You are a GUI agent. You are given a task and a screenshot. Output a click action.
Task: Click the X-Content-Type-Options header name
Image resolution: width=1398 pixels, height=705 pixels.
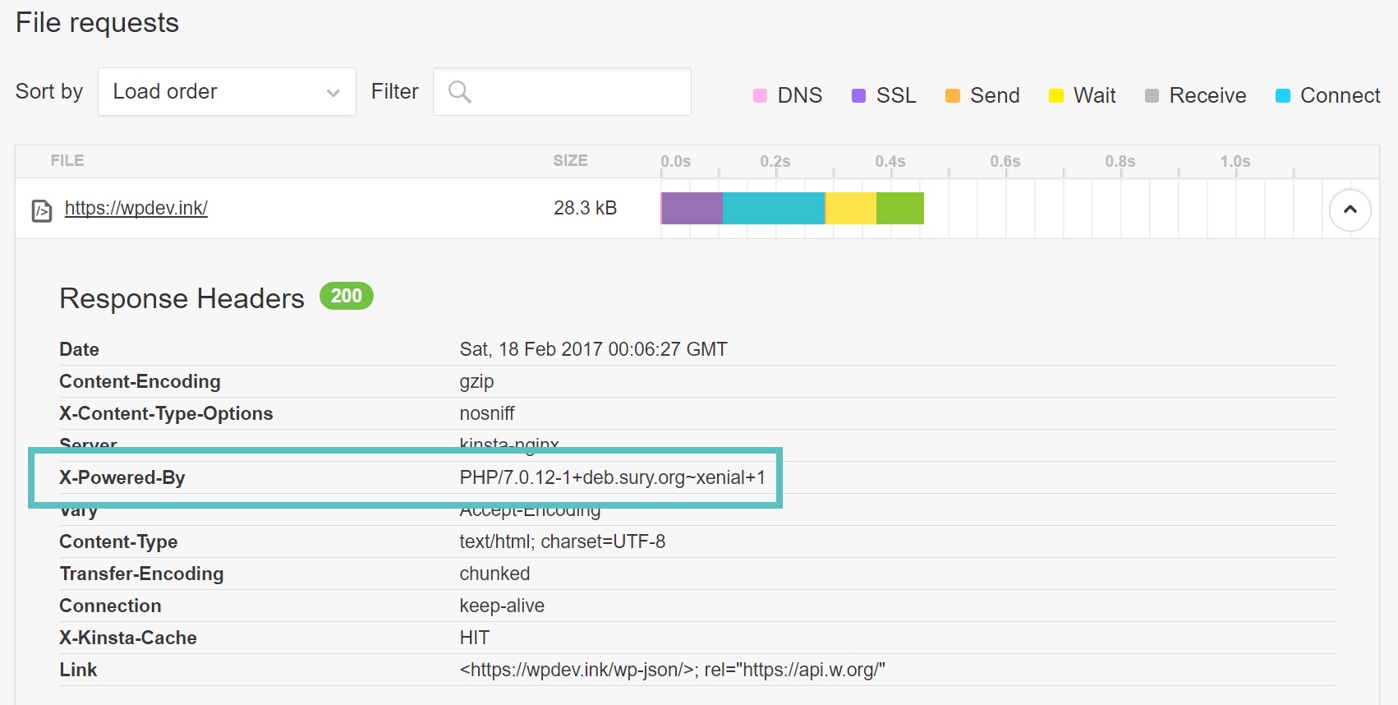coord(166,413)
